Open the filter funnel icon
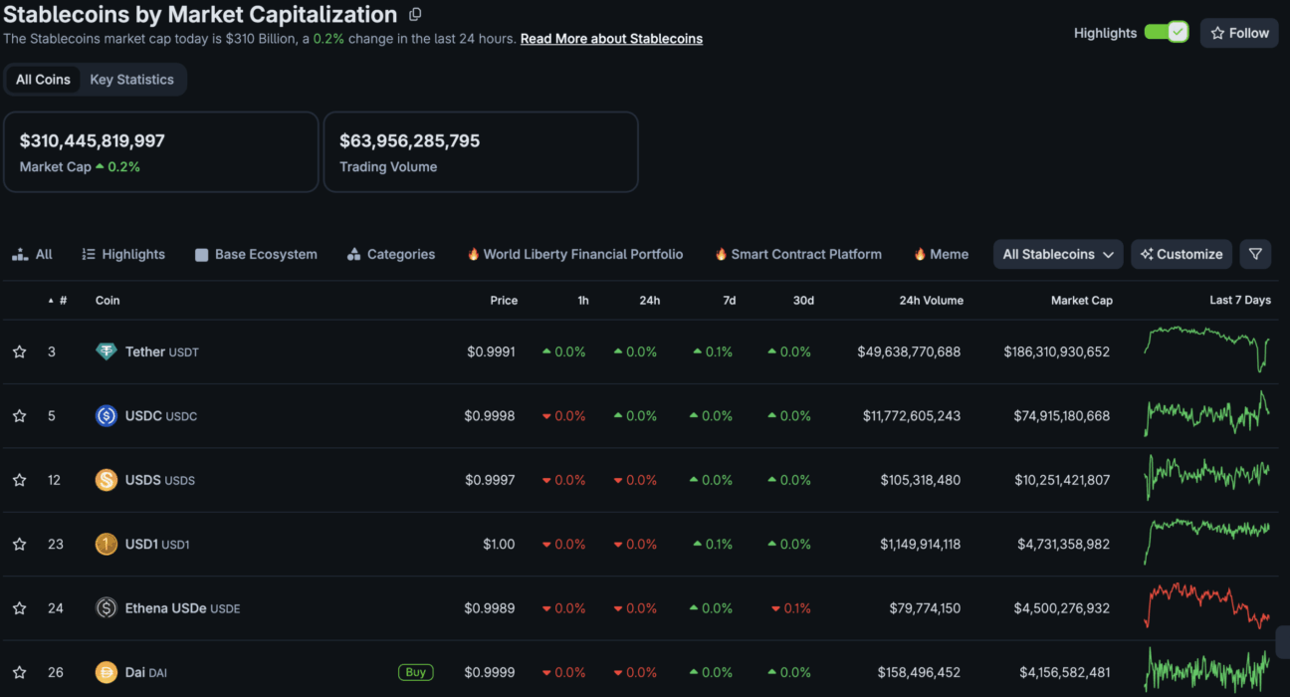1290x697 pixels. coord(1255,254)
